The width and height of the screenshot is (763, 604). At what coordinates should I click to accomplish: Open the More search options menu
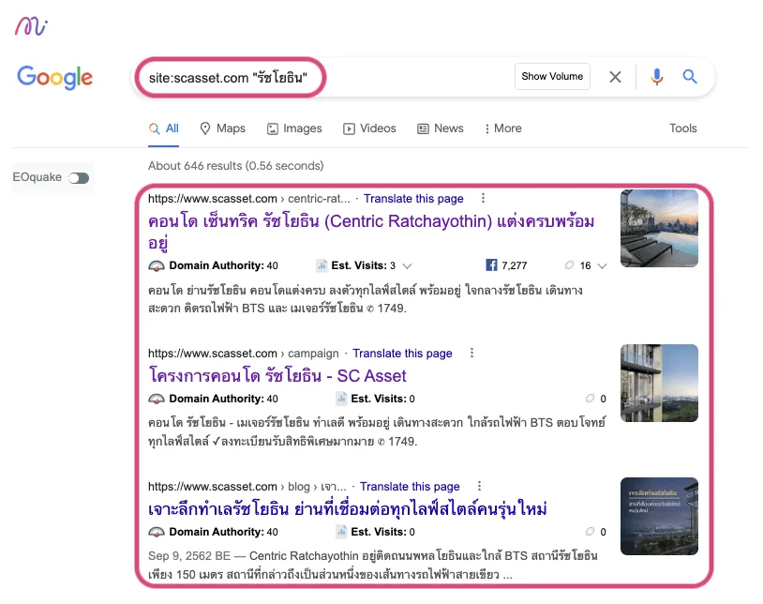503,128
